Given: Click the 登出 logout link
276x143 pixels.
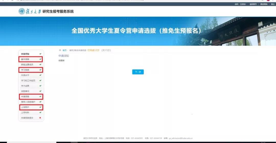Looking at the screenshot, I should click(273, 4).
